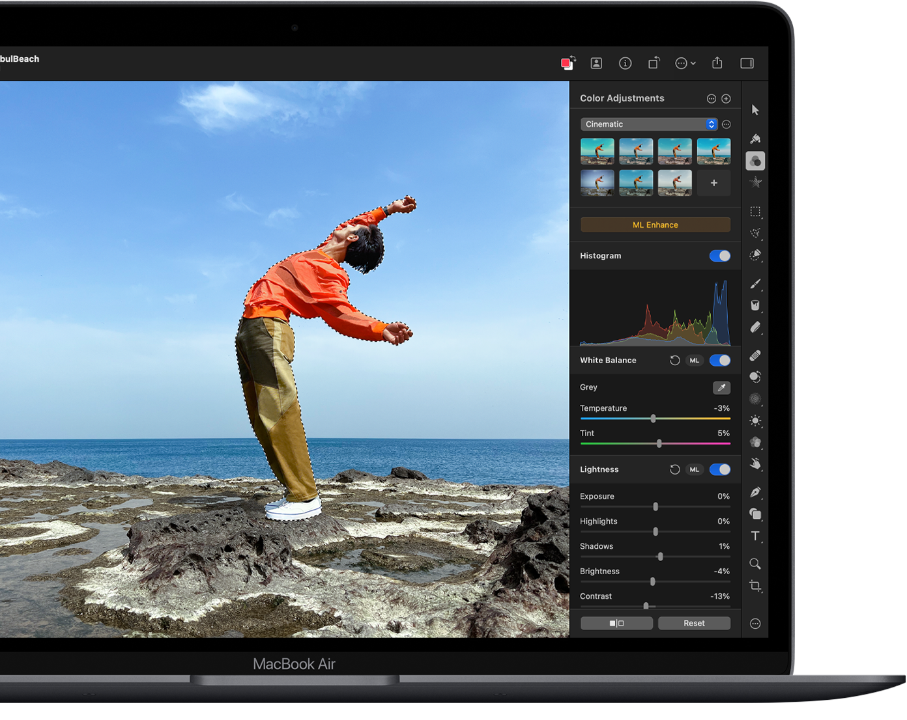Open Color Adjustments panel ellipsis menu
The height and width of the screenshot is (720, 907).
point(712,99)
